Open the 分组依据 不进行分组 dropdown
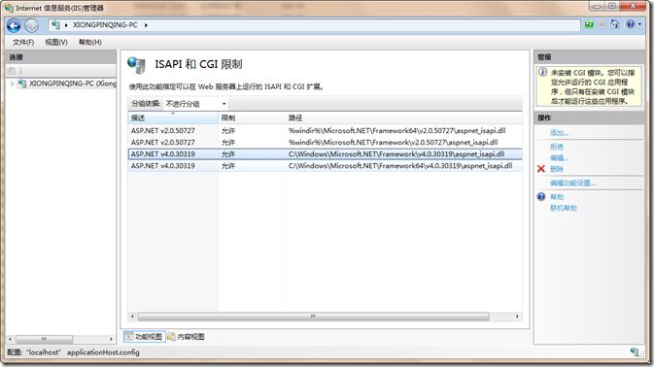 coord(195,104)
